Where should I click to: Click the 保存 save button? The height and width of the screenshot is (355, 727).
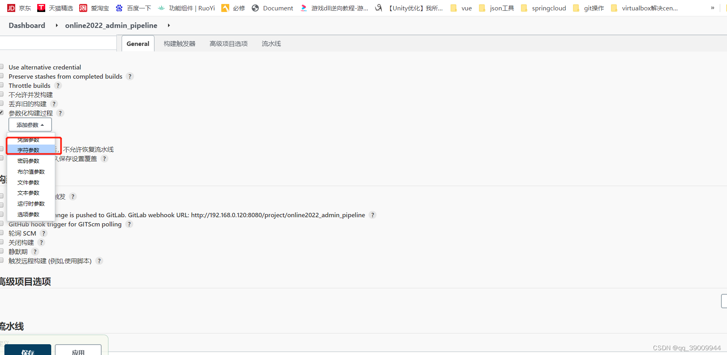pos(28,350)
